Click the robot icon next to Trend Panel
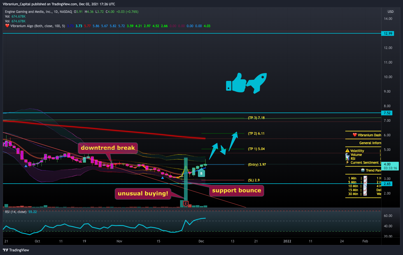 click(363, 170)
